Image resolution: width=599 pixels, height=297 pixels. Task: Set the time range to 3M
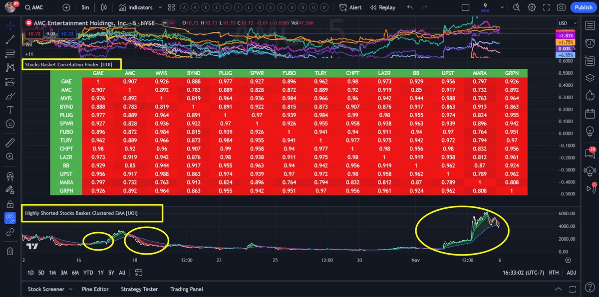[x=64, y=273]
